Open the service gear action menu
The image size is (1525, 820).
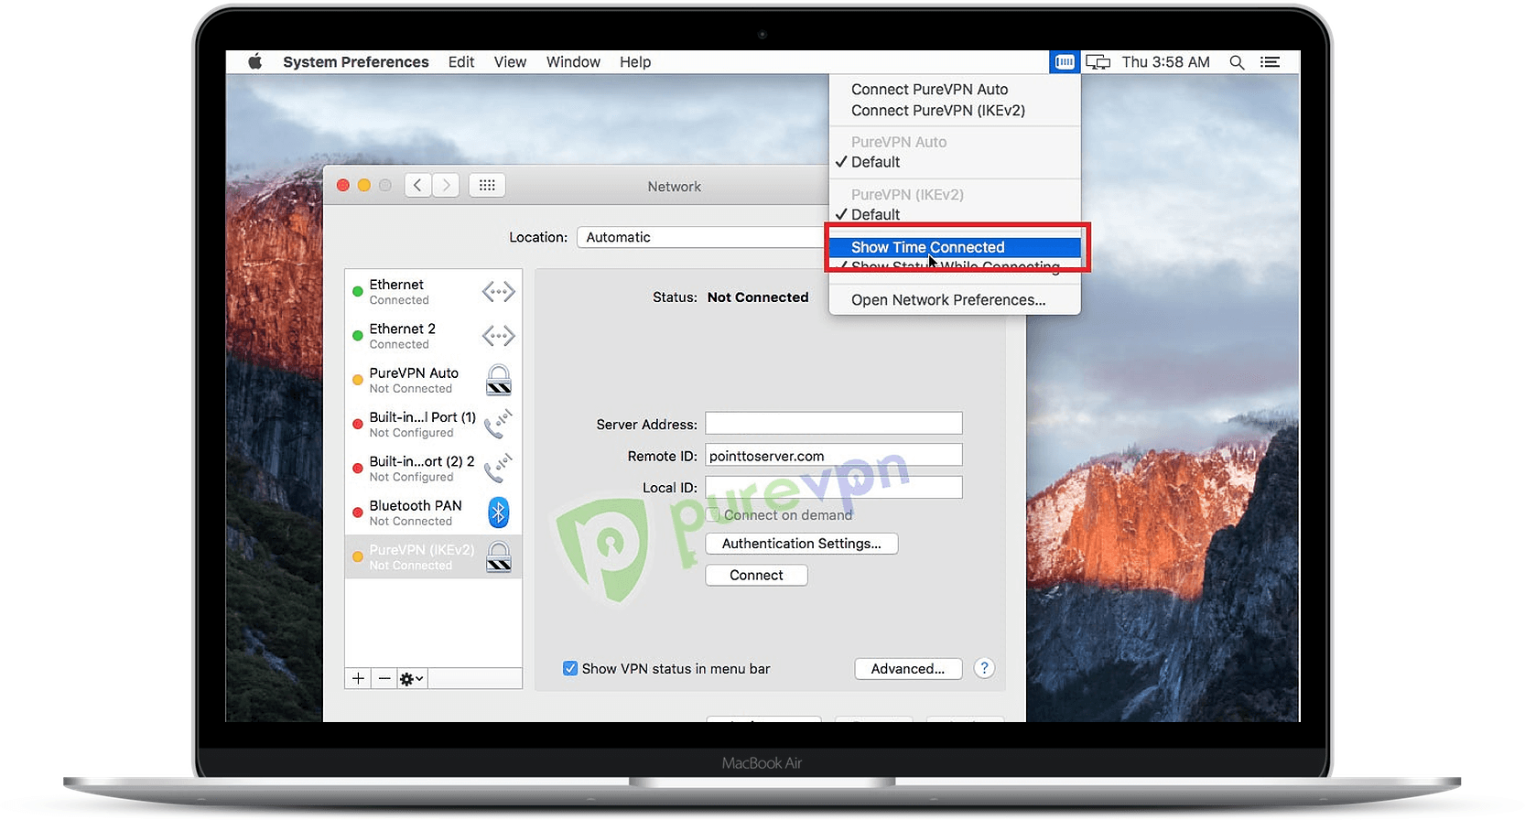click(412, 678)
